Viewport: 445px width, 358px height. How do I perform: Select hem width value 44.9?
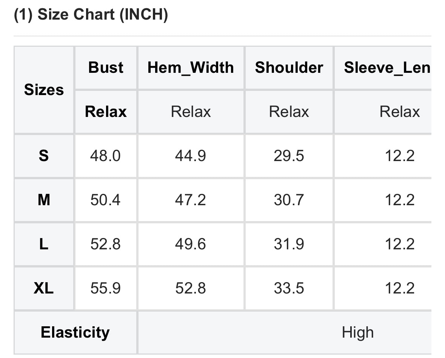point(190,155)
